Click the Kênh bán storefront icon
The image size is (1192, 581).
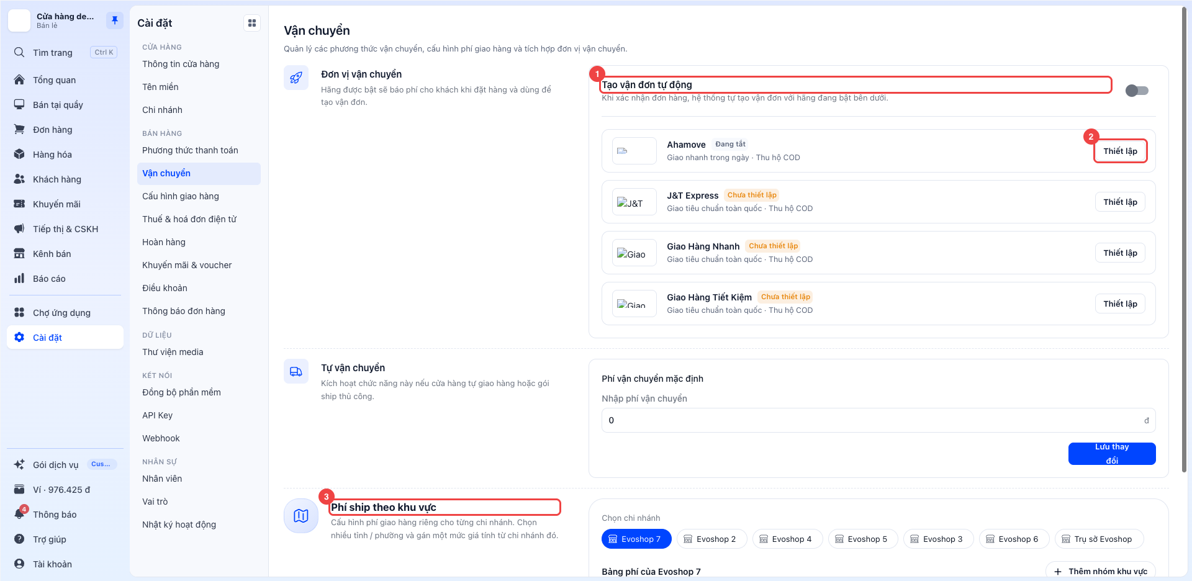point(19,254)
